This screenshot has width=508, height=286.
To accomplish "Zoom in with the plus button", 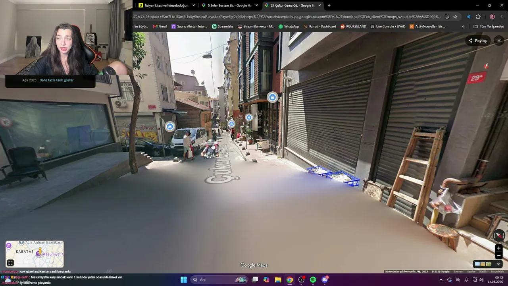I will coord(499,248).
